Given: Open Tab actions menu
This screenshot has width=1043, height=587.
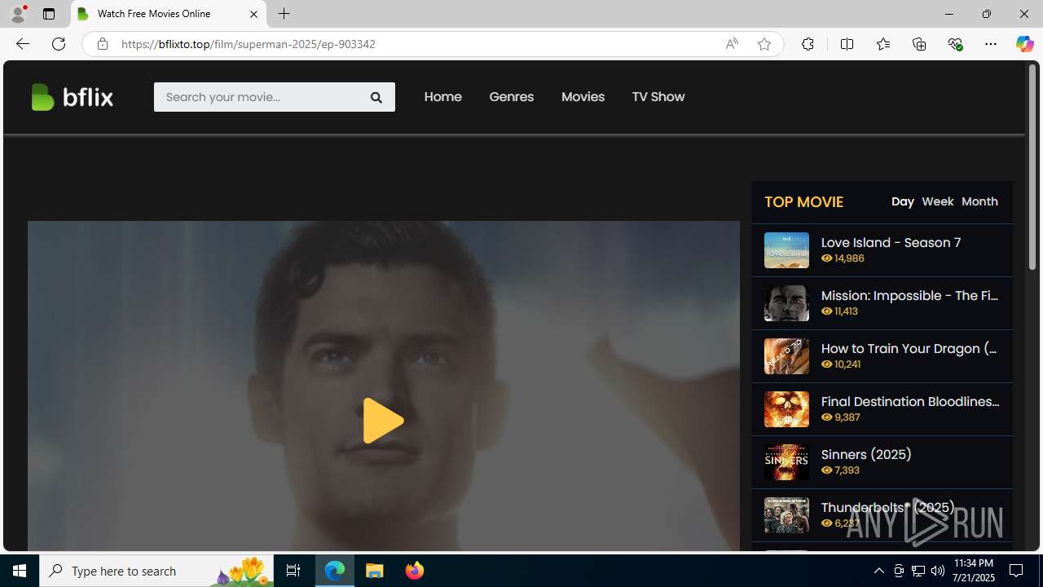Looking at the screenshot, I should click(x=49, y=14).
